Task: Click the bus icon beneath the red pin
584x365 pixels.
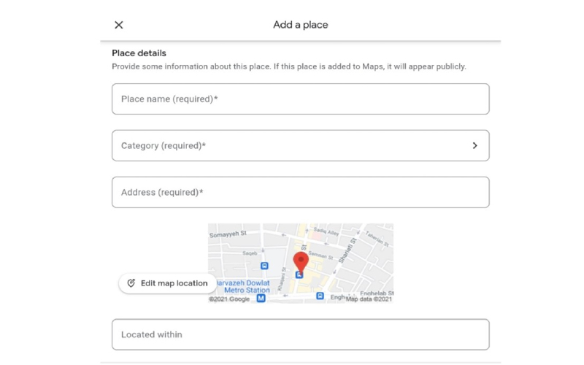Action: (299, 274)
